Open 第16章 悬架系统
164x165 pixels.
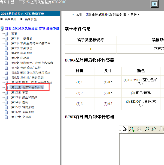[23, 112]
